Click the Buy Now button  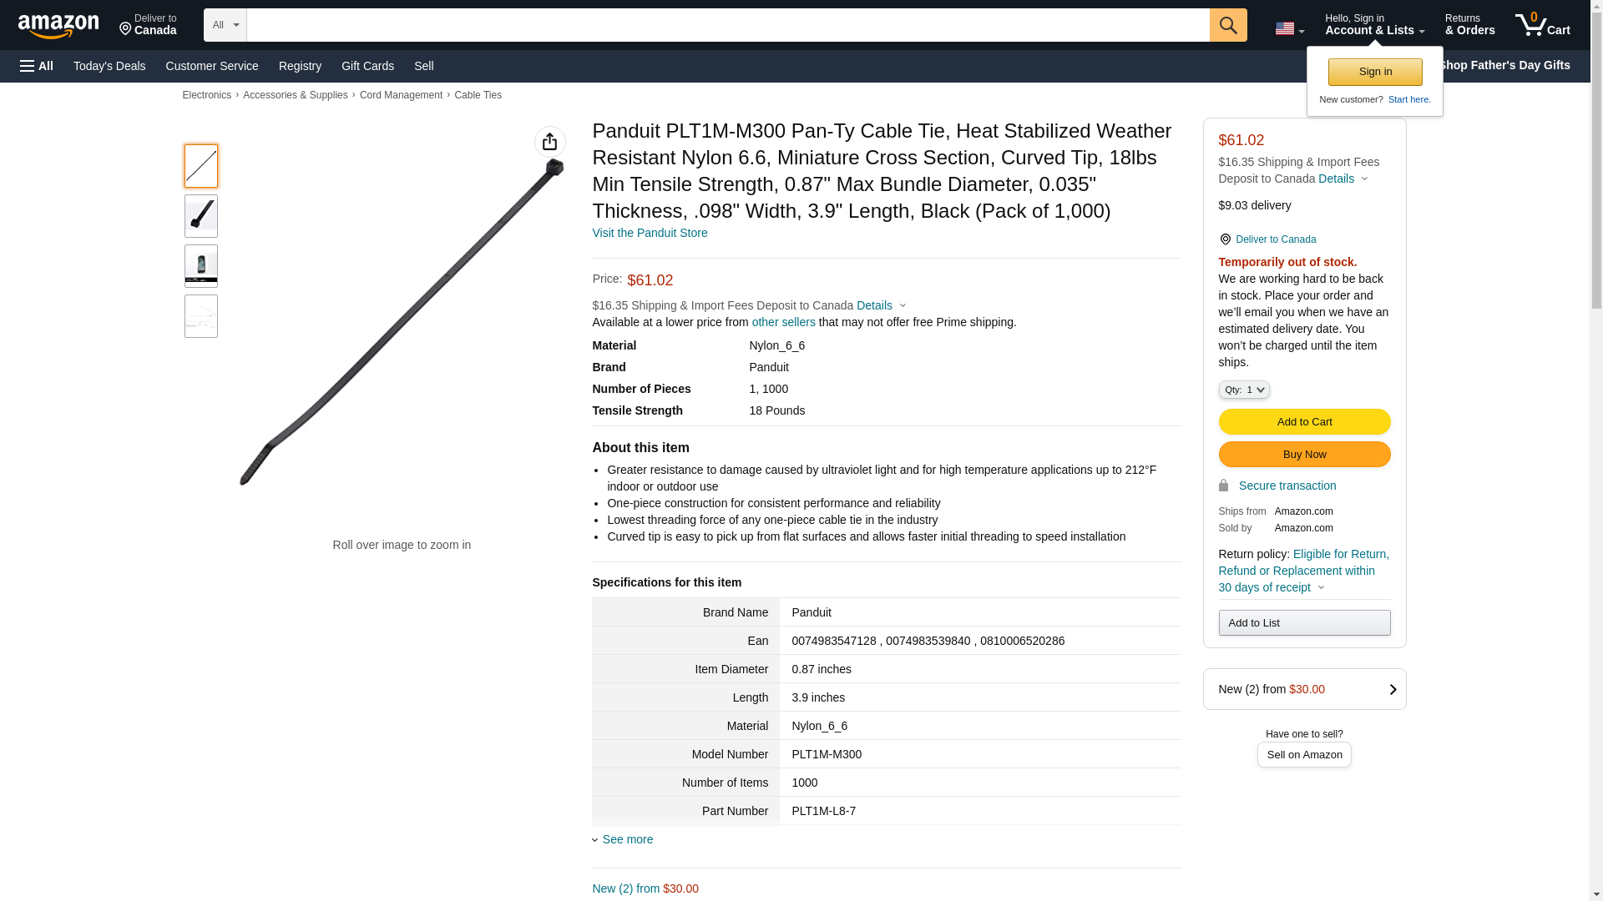1303,454
